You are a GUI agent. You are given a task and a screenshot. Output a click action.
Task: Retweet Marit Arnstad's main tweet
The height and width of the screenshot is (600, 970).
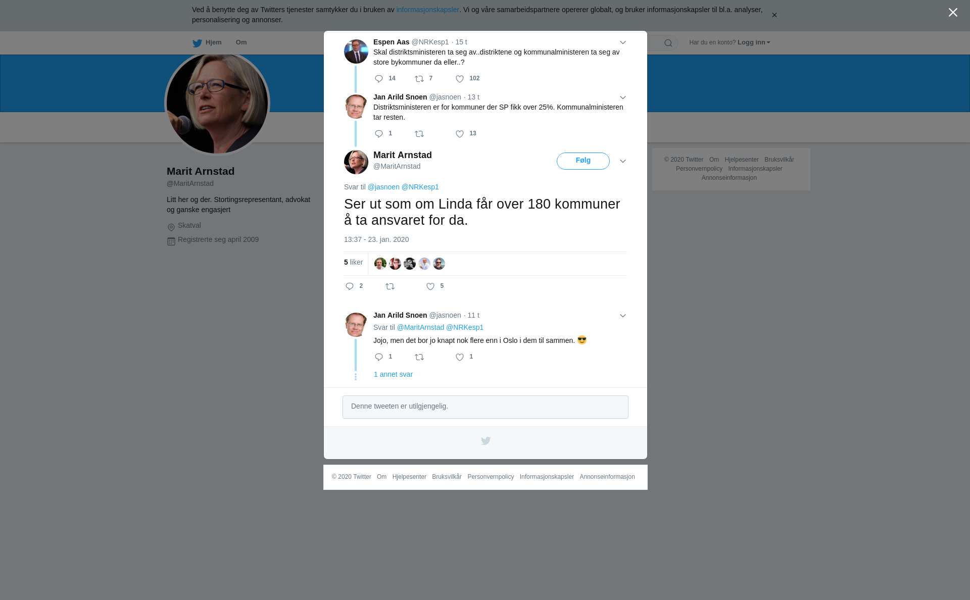[x=390, y=286]
